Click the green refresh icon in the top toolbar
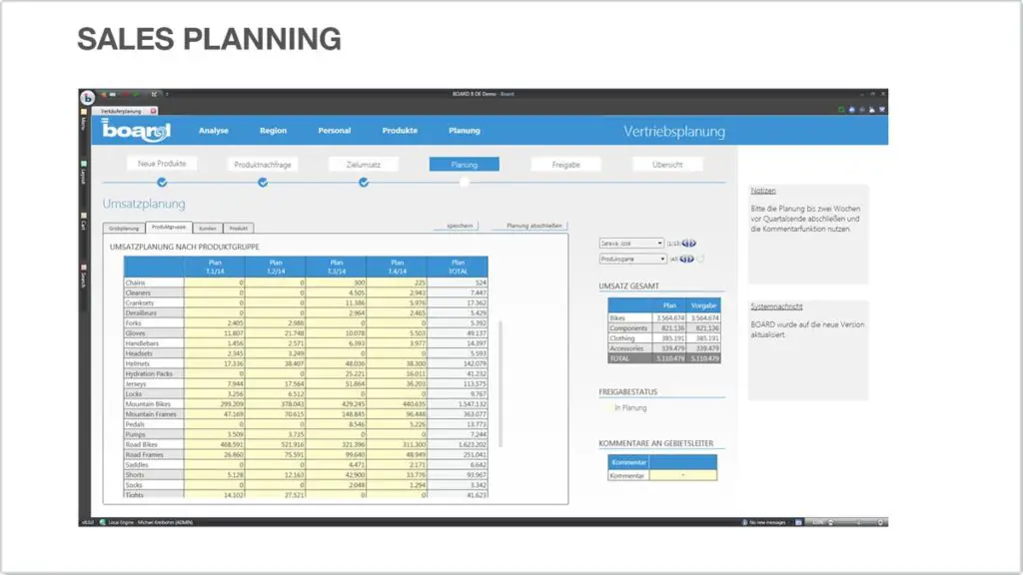Image resolution: width=1023 pixels, height=575 pixels. pos(841,110)
